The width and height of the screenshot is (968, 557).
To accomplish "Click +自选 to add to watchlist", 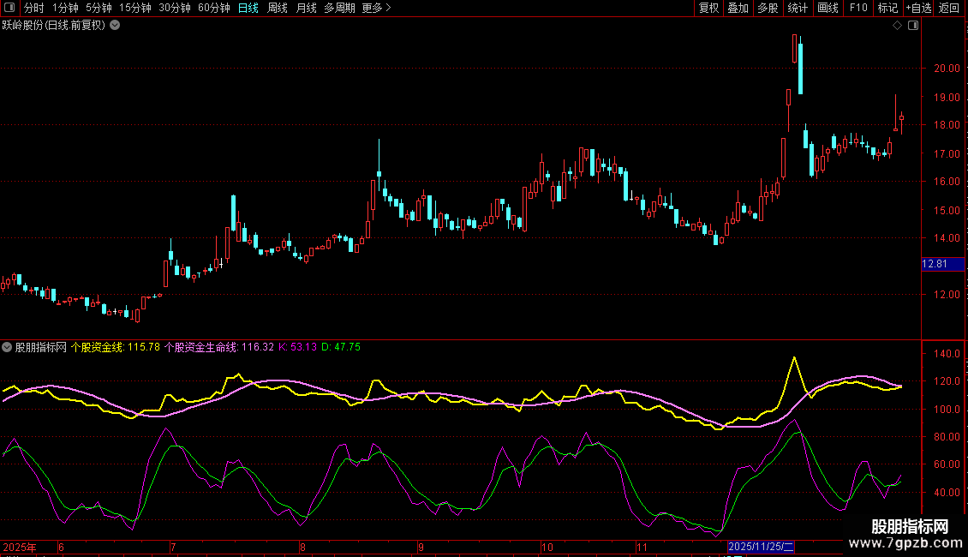I will point(918,8).
